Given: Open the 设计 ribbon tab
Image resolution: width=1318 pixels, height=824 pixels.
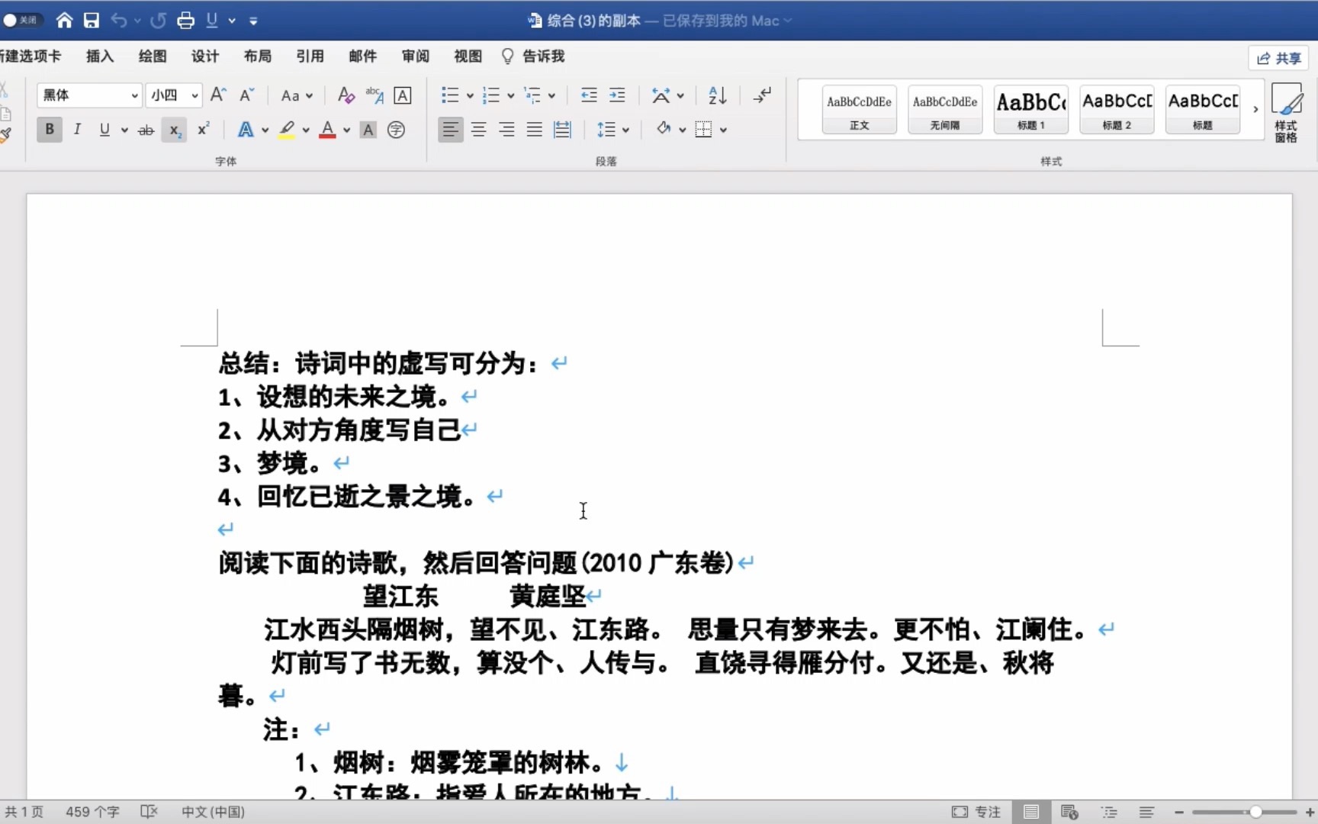Looking at the screenshot, I should 205,56.
